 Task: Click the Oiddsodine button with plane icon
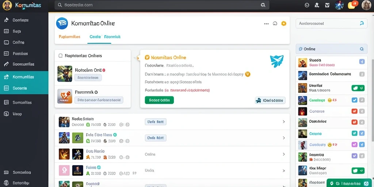pos(270,100)
